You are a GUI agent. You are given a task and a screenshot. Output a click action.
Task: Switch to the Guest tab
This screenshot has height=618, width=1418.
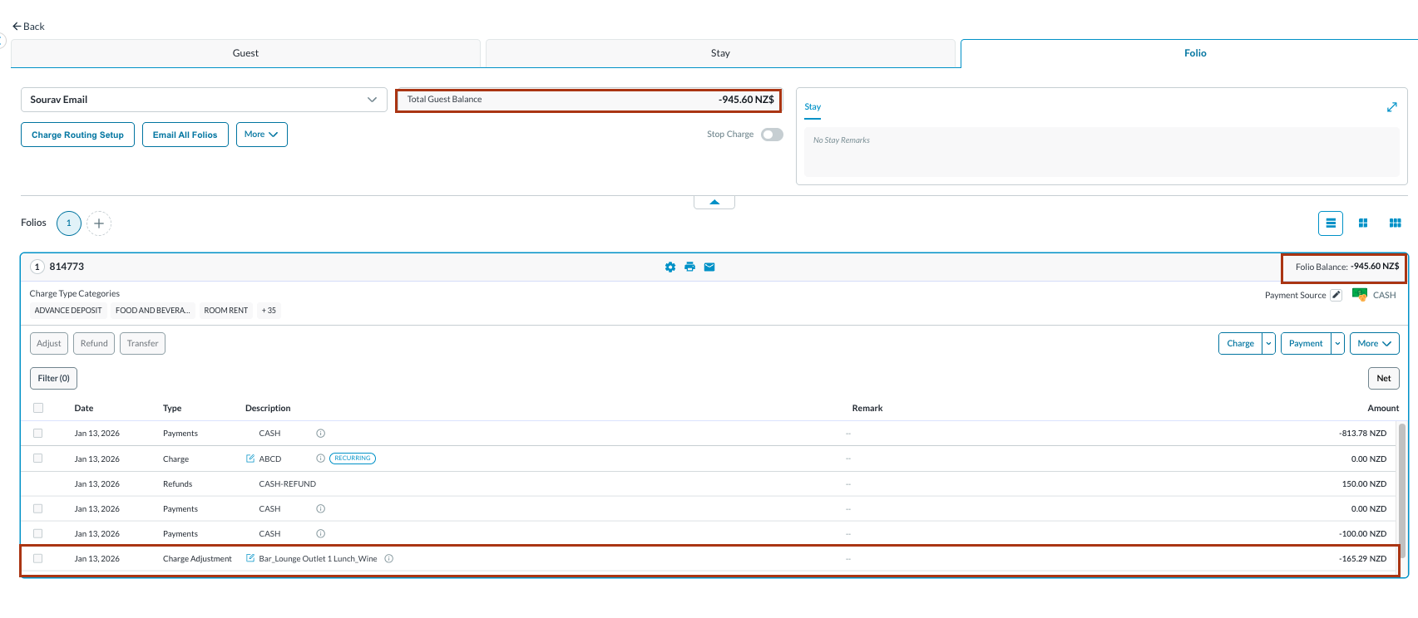coord(245,53)
